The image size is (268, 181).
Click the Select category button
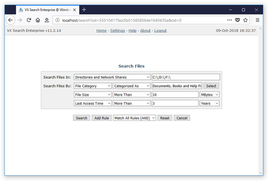[x=211, y=86]
